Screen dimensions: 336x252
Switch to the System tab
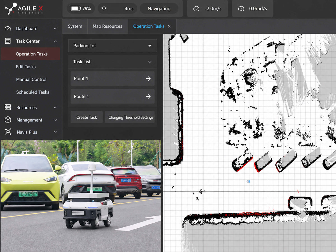point(75,26)
